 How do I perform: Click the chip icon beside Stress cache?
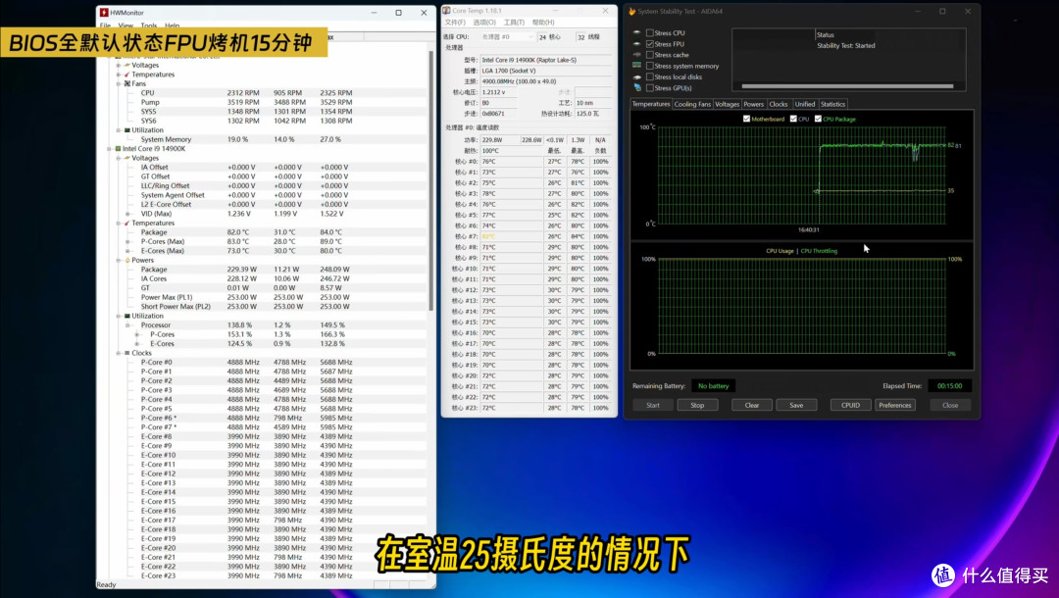(x=637, y=55)
